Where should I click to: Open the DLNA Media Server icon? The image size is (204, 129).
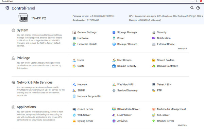(114, 109)
